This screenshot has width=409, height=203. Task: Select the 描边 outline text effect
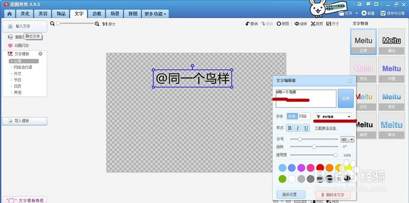click(392, 42)
